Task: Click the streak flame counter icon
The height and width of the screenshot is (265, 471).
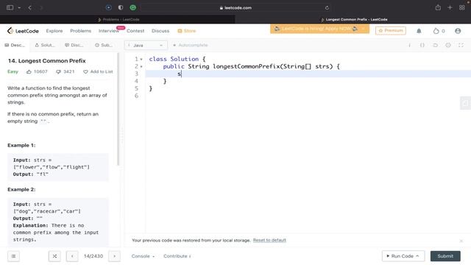Action: [439, 31]
